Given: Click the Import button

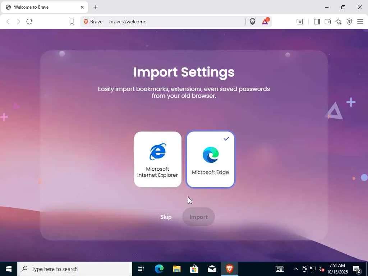Looking at the screenshot, I should pyautogui.click(x=198, y=217).
